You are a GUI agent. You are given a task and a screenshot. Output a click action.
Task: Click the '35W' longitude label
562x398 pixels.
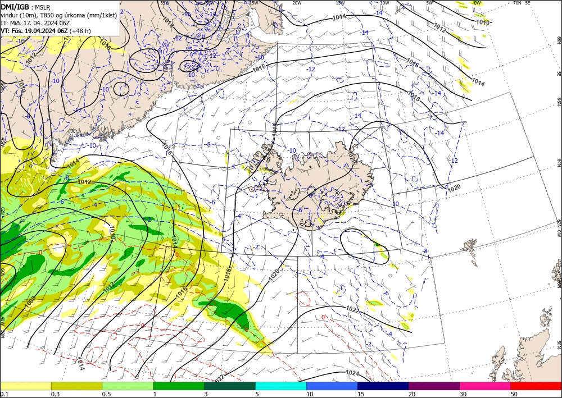[165, 2]
